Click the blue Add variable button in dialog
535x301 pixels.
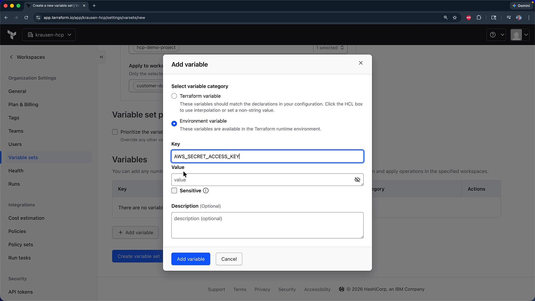pyautogui.click(x=191, y=259)
